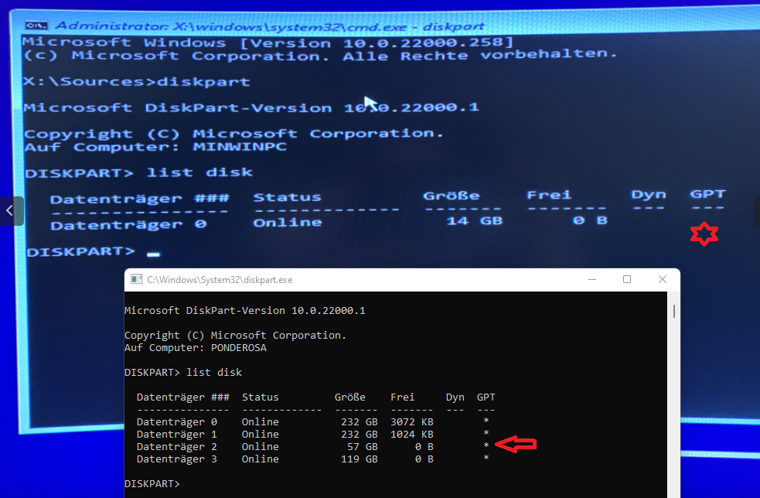Click the Größe column header in diskpart.exe
This screenshot has height=498, width=760.
pos(350,397)
